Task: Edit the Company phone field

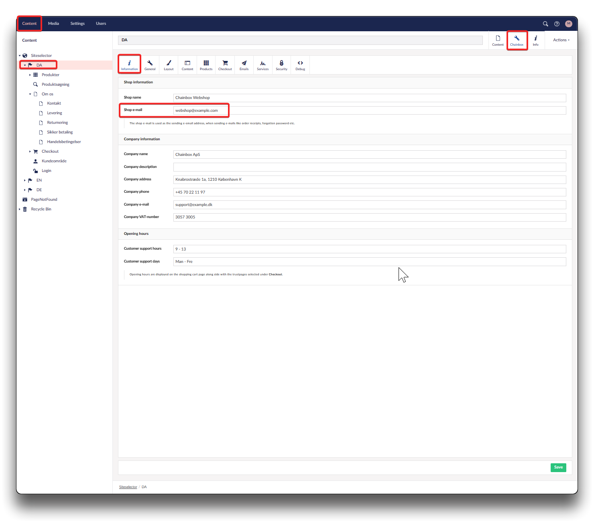Action: pos(370,192)
